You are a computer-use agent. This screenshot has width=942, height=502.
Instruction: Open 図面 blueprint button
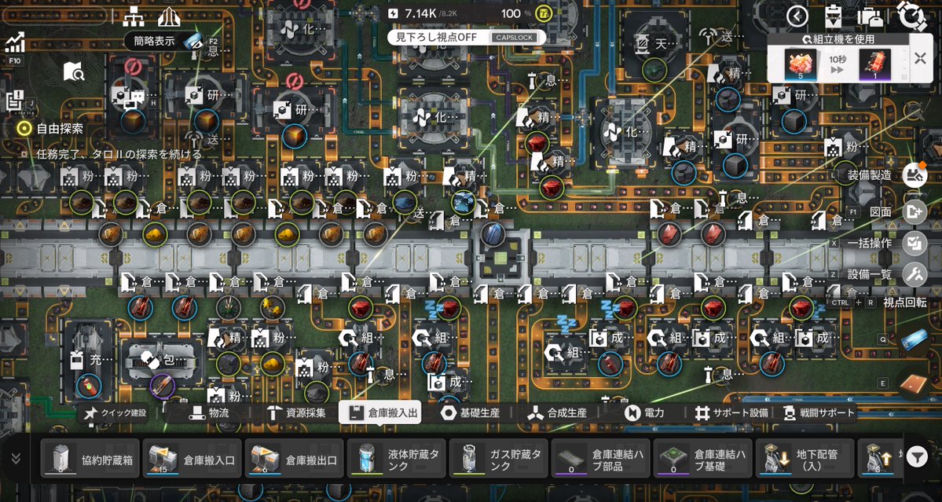click(915, 211)
